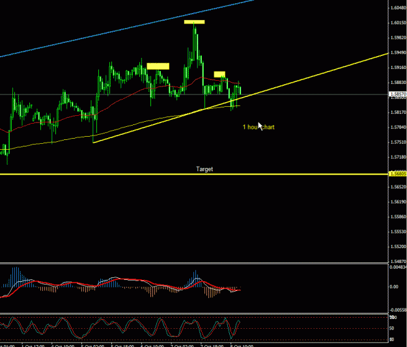
Task: Click the 1.55860 price axis label
Action: (398, 216)
